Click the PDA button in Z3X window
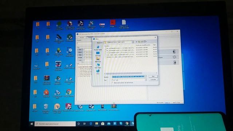 [80, 55]
